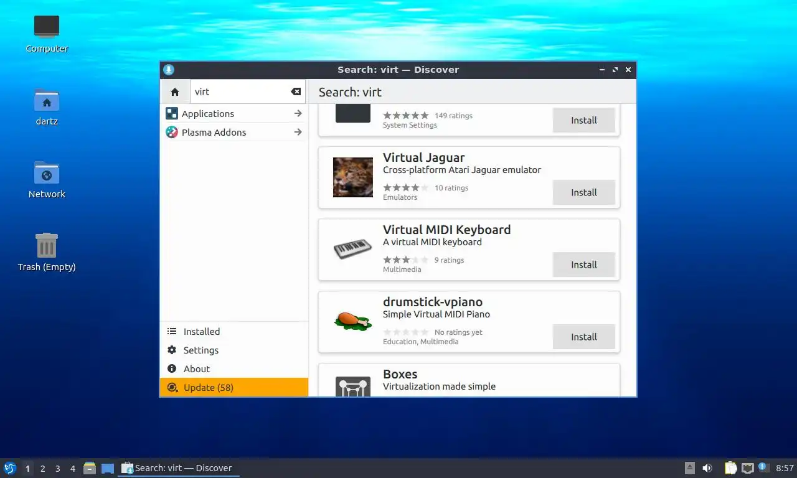Switch to virtual desktop 4

72,469
